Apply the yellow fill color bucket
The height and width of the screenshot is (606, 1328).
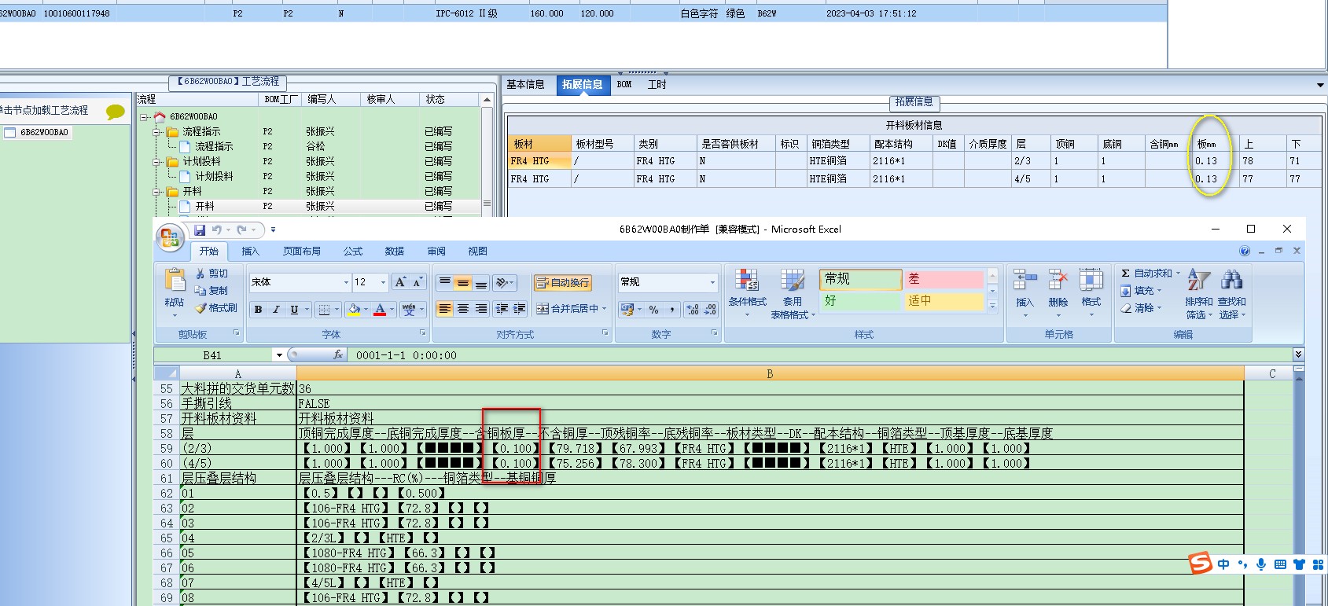coord(355,310)
